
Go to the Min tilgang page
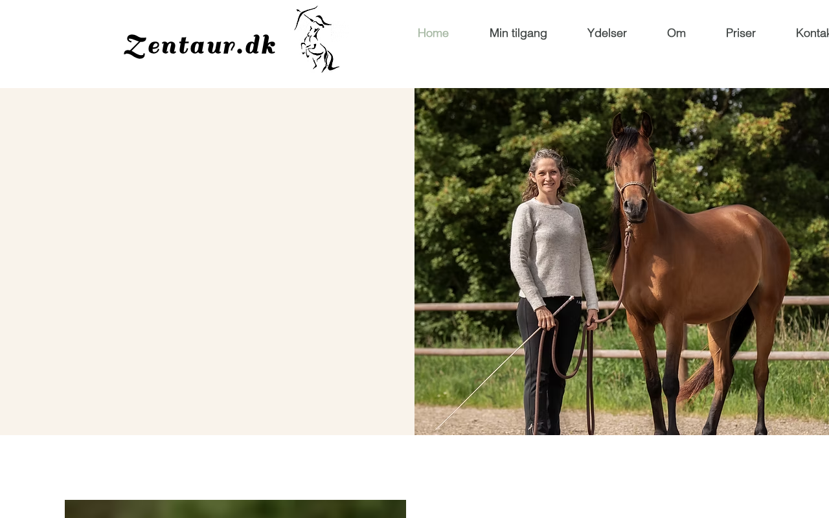tap(518, 33)
